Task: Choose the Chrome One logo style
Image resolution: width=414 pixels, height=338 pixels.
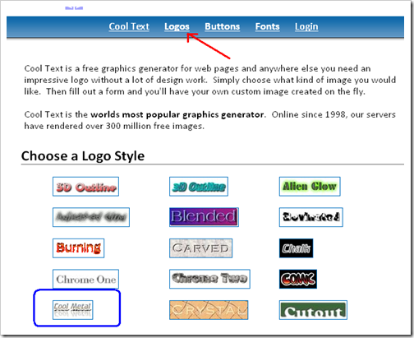Action: (85, 279)
